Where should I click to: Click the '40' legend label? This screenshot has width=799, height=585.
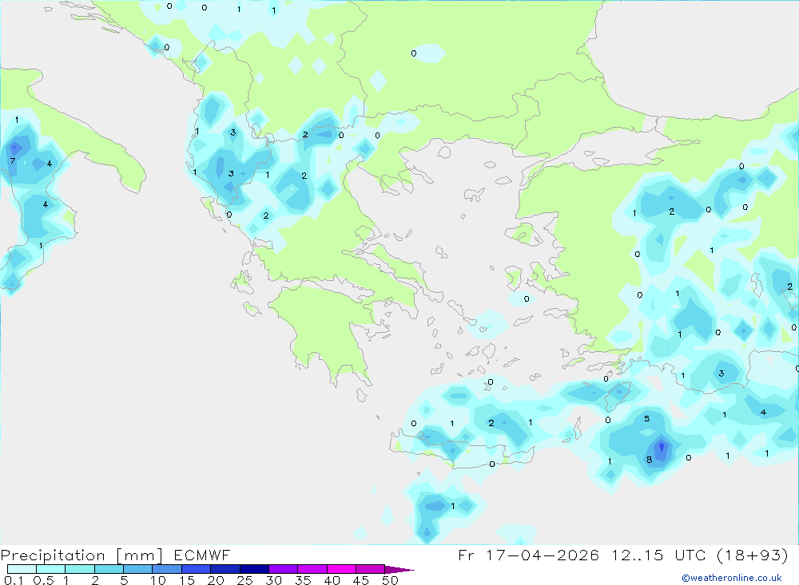pos(332,580)
